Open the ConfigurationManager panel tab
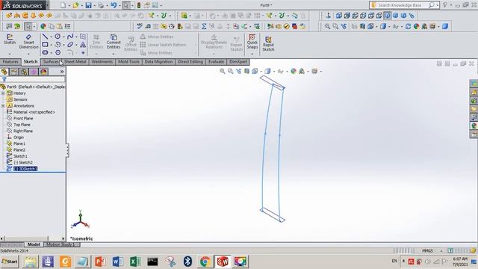The height and width of the screenshot is (269, 478). [24, 72]
